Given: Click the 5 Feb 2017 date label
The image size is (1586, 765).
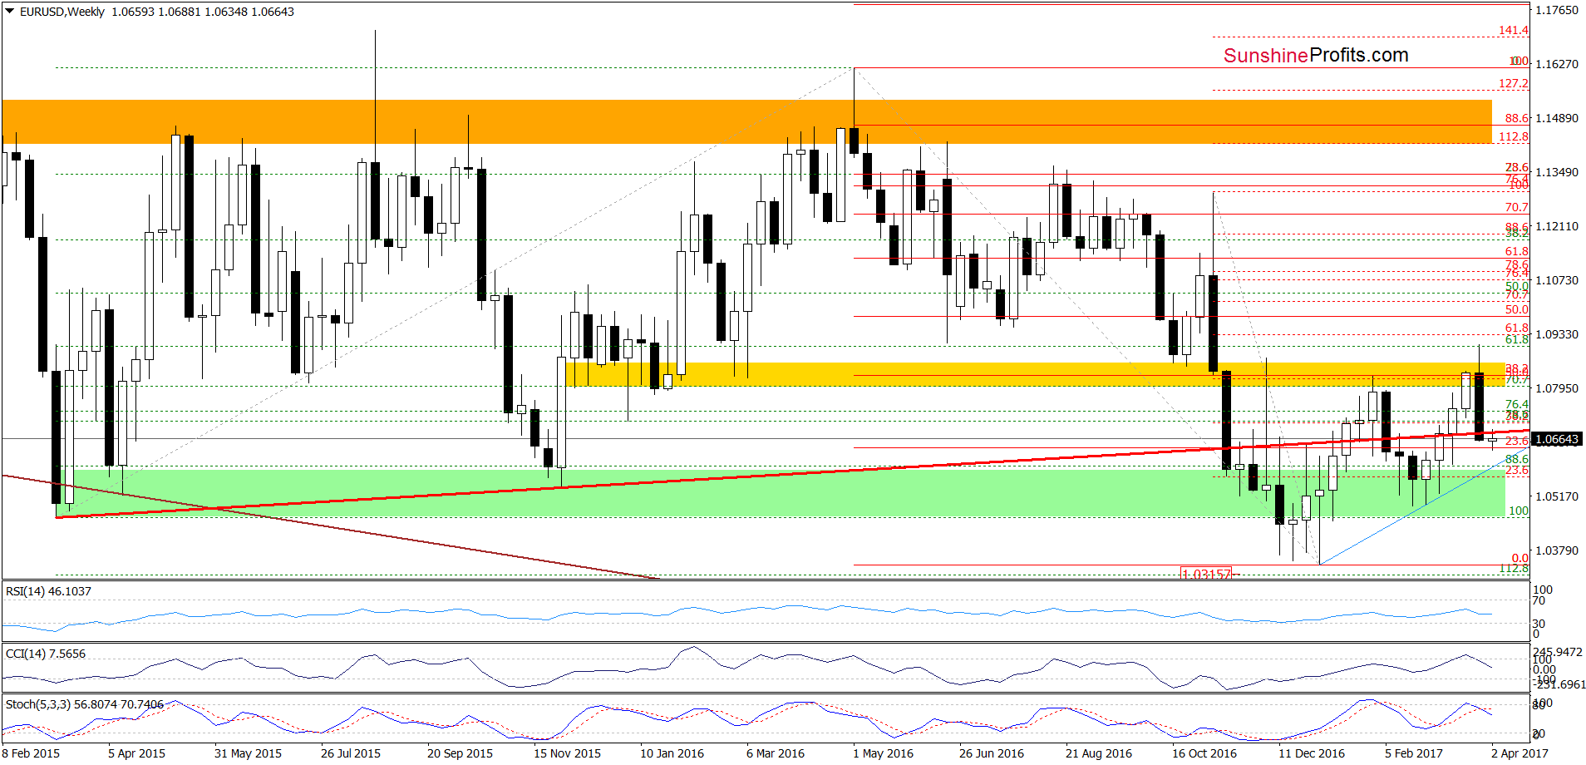Looking at the screenshot, I should (x=1414, y=753).
